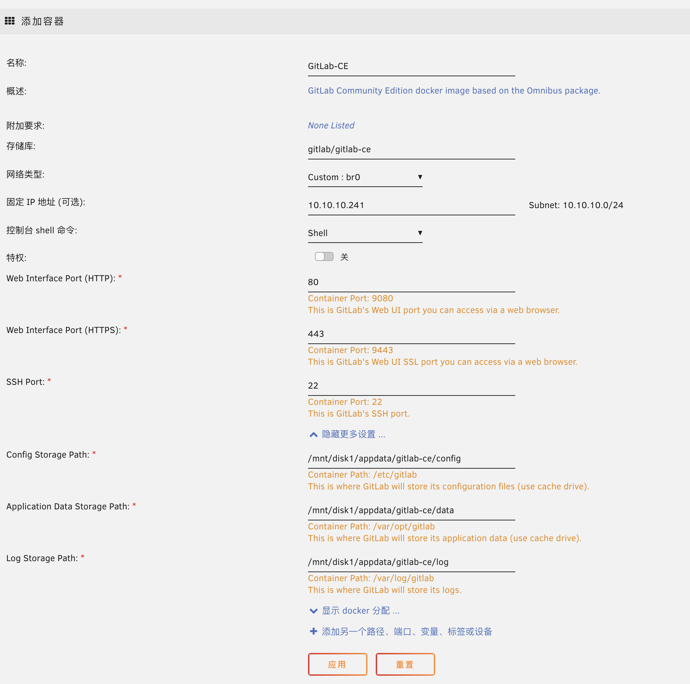Click the 名称 field containing GitLab-CE
Screen dimensions: 690x684
click(411, 66)
